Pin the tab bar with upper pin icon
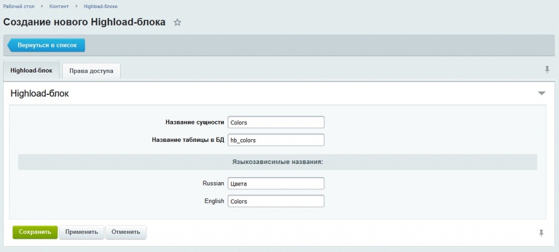The image size is (559, 252). (x=547, y=70)
